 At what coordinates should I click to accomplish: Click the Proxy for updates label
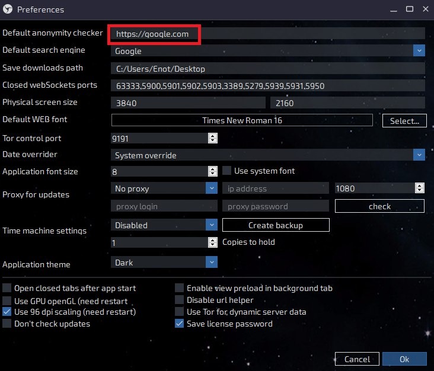[36, 194]
